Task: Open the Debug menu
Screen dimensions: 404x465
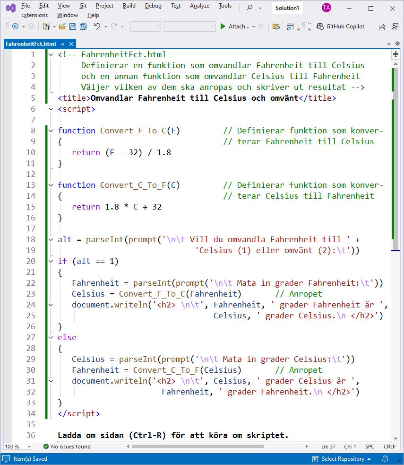Action: [153, 6]
